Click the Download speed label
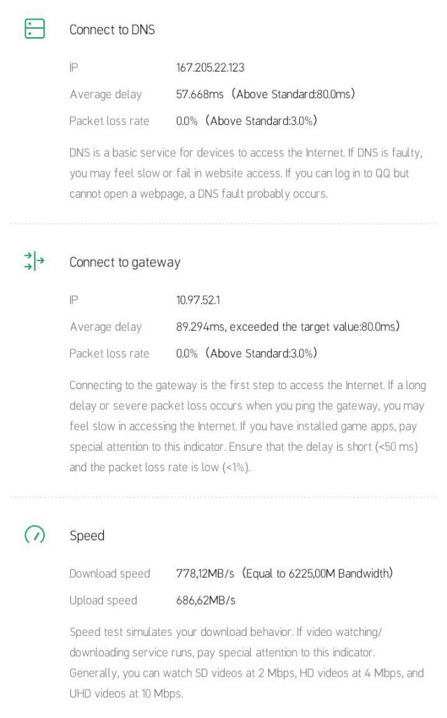The width and height of the screenshot is (447, 718). pyautogui.click(x=109, y=574)
